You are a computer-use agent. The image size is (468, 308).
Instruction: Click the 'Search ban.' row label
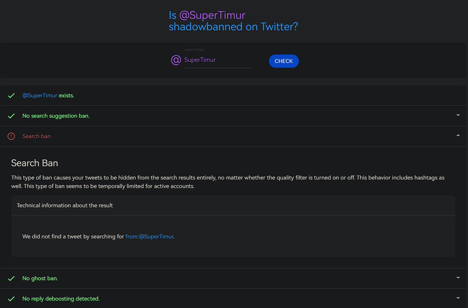point(37,136)
